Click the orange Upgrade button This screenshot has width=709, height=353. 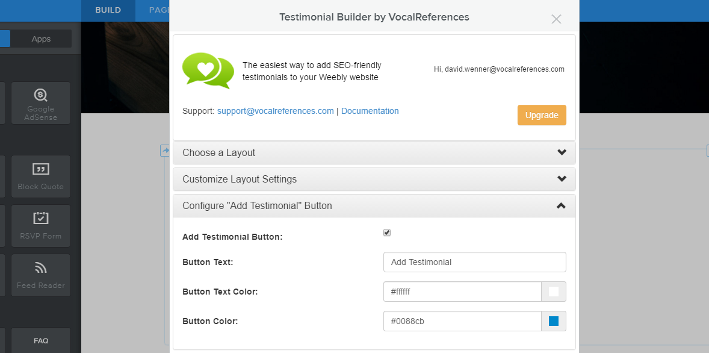(542, 115)
